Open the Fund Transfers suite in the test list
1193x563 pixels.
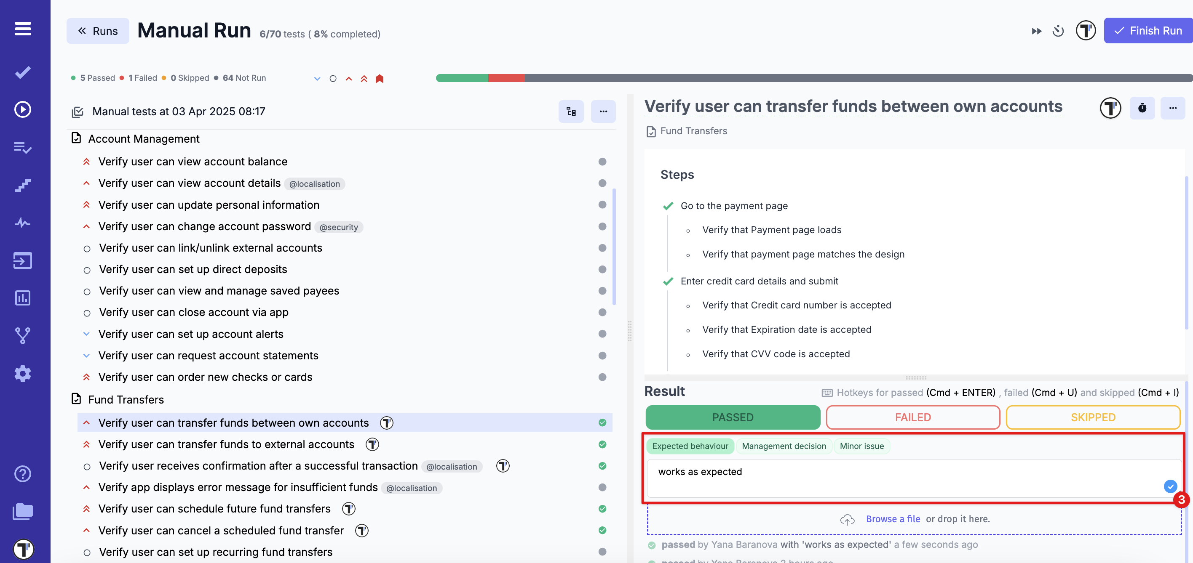tap(126, 399)
